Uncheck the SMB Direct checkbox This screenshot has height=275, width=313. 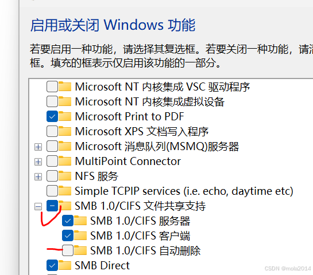[x=52, y=265]
